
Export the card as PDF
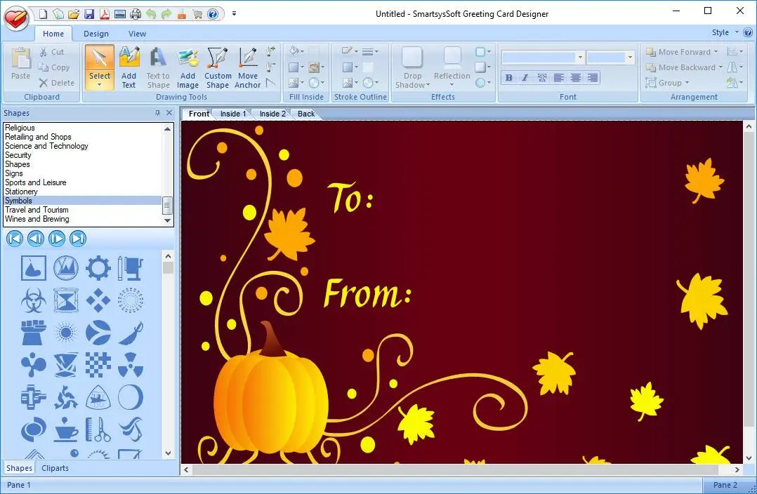tap(104, 13)
